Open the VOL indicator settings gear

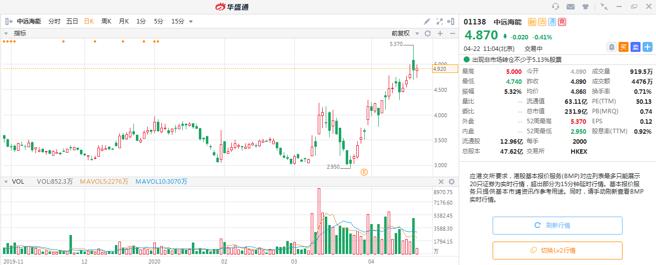[x=452, y=182]
